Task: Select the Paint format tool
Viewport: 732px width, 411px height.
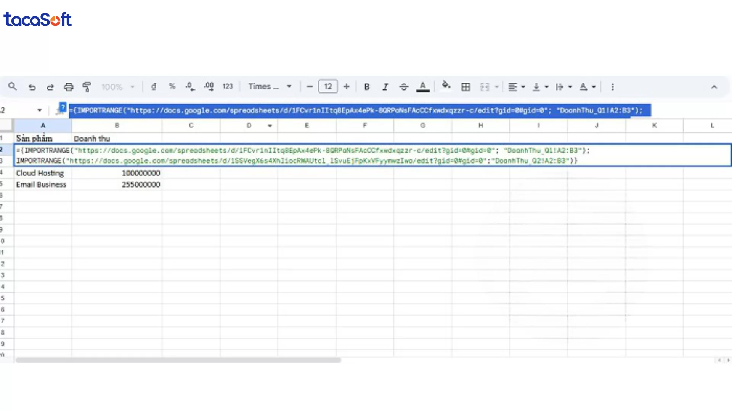Action: tap(87, 86)
